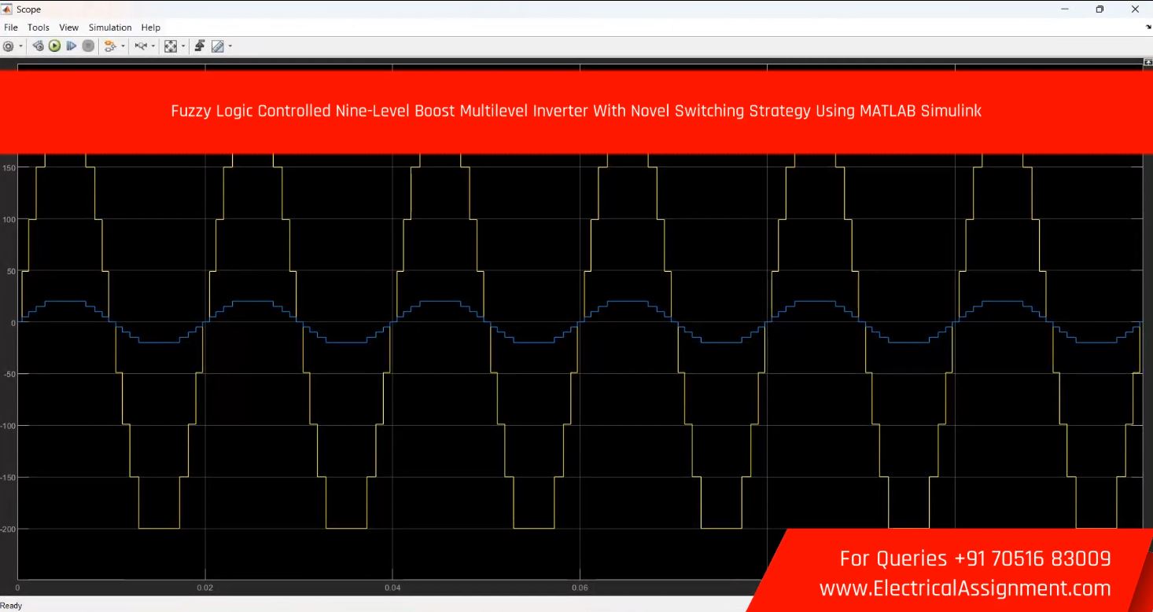
Task: Open the Tools menu
Action: pyautogui.click(x=39, y=27)
